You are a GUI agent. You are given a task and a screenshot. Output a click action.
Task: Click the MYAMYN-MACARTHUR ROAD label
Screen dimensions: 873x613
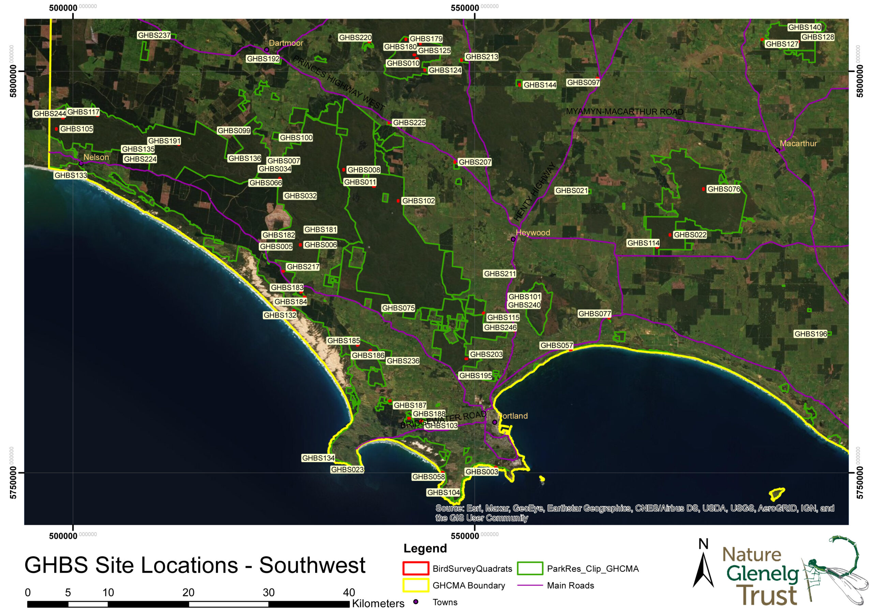(624, 112)
